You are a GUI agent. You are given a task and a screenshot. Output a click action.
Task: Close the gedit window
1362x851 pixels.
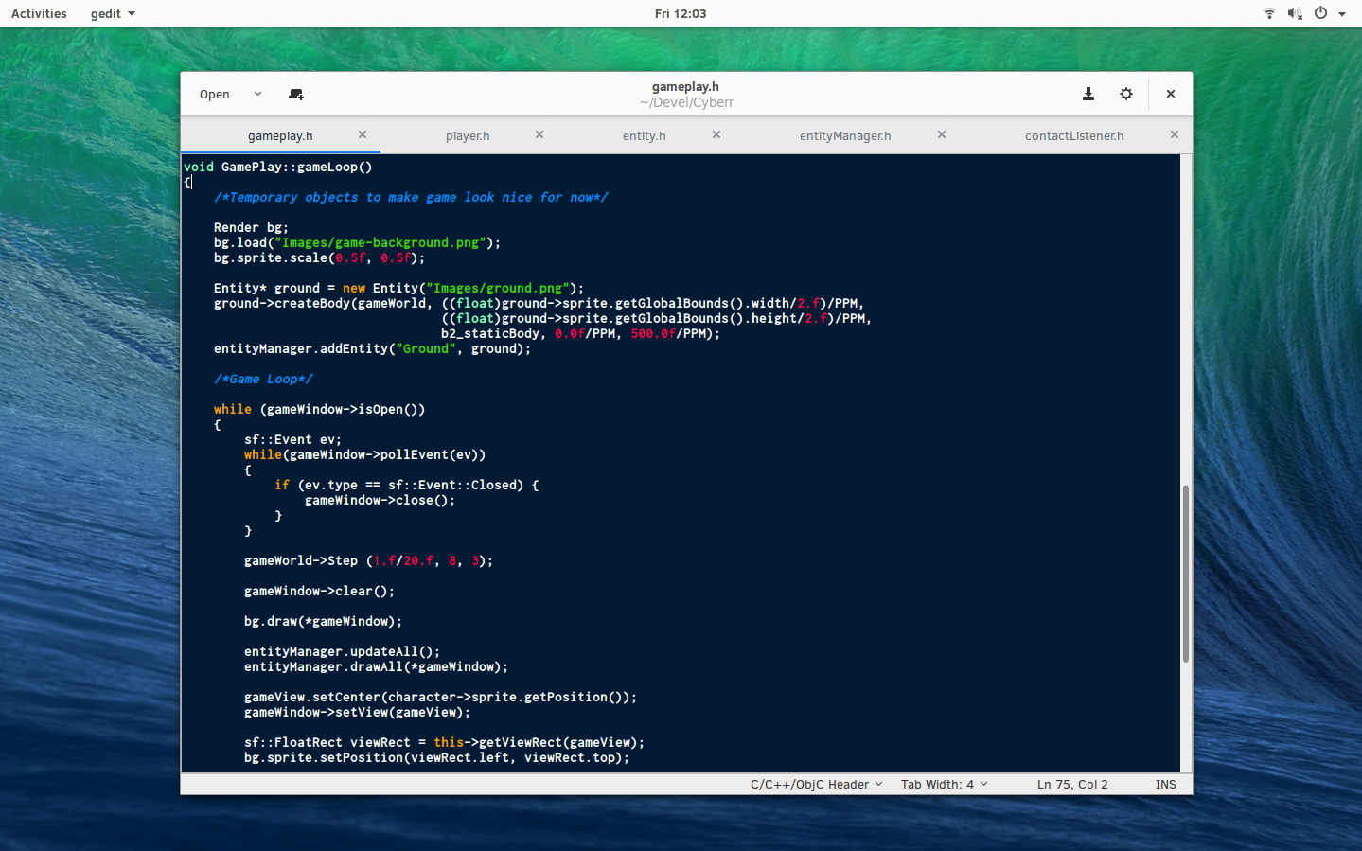point(1171,95)
